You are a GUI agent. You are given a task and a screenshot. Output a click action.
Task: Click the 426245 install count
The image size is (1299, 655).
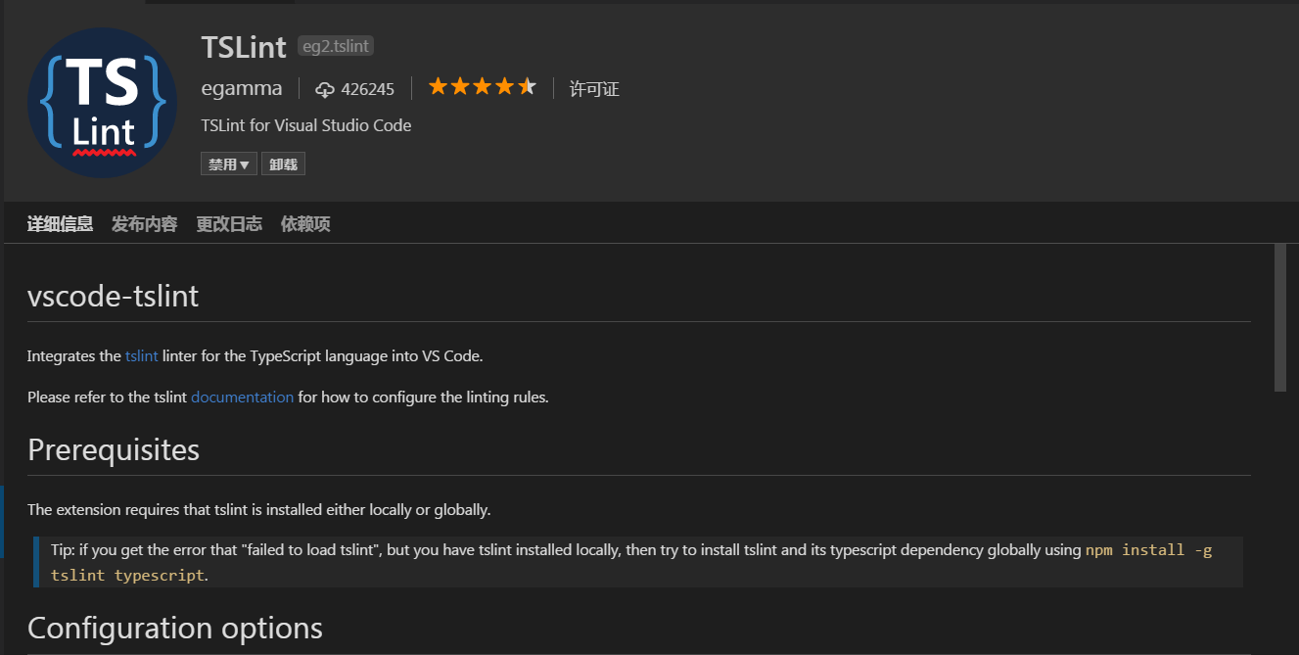[368, 90]
